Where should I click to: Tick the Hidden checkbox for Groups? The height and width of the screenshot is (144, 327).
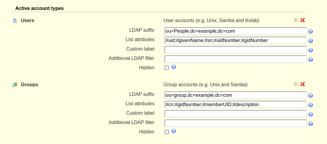coord(167,132)
